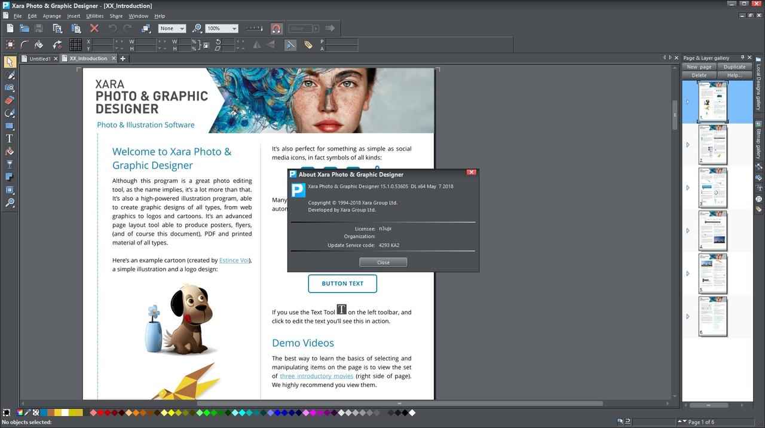Open the Arrange menu
Image resolution: width=765 pixels, height=428 pixels.
pos(51,16)
